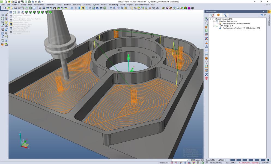Toggle the highlighted yellow cylinder toolbar button

(83, 8)
